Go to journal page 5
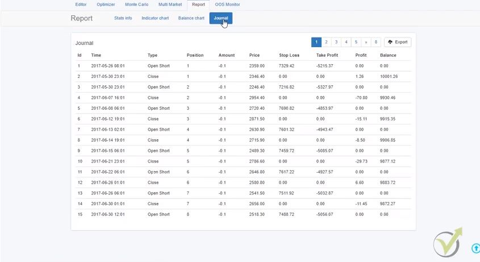 [x=356, y=42]
